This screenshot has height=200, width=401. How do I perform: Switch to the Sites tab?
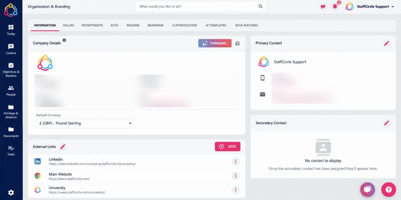[114, 25]
